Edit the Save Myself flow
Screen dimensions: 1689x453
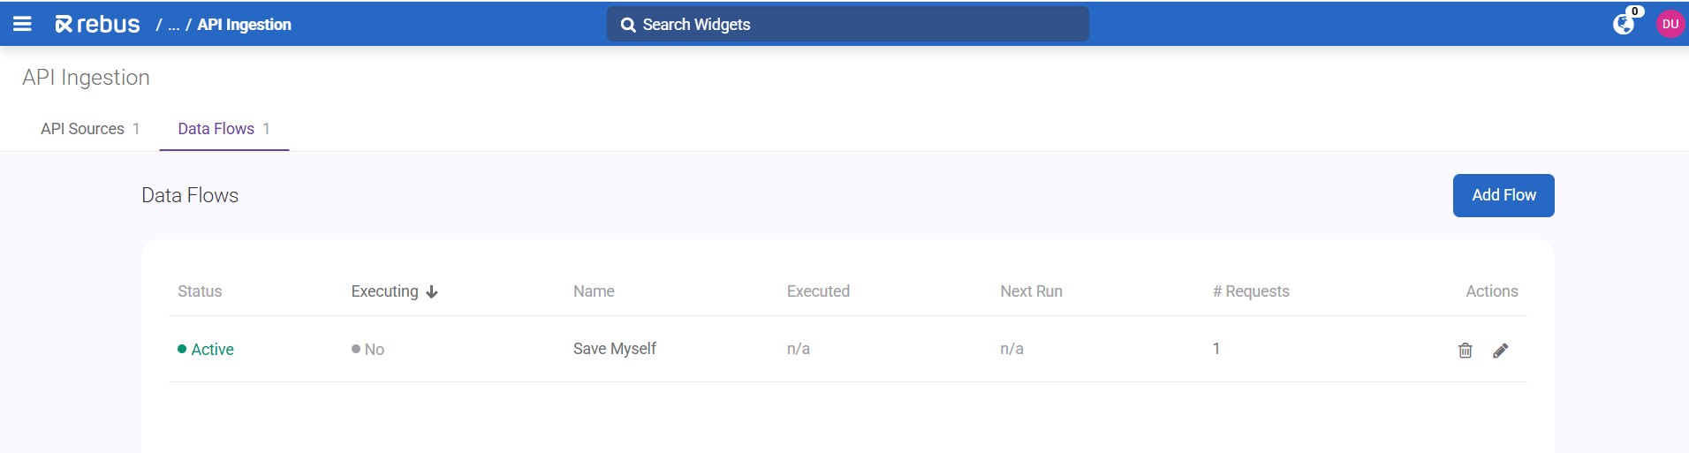1500,351
